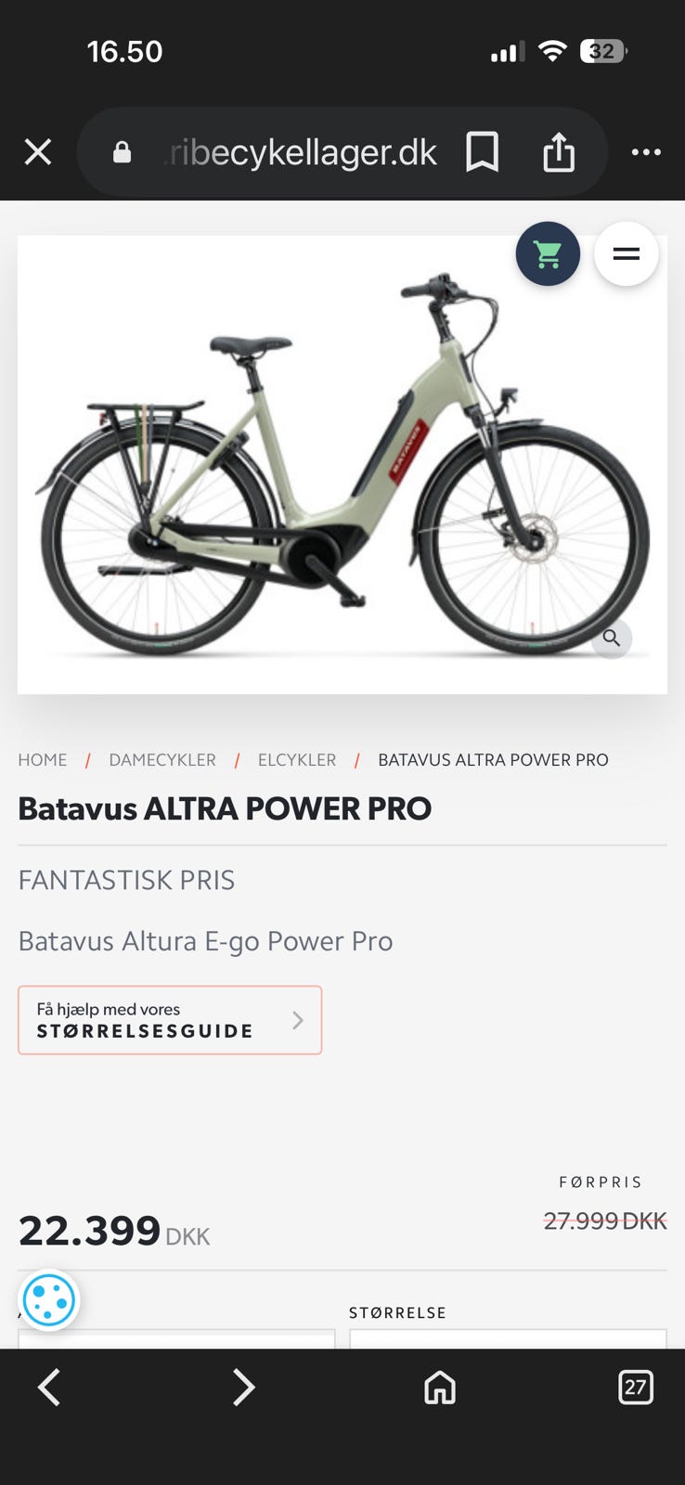
Task: Expand the størrelsesguide chevron
Action: click(298, 1020)
